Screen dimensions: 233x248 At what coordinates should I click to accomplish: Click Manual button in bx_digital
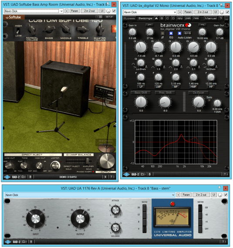(x=211, y=18)
